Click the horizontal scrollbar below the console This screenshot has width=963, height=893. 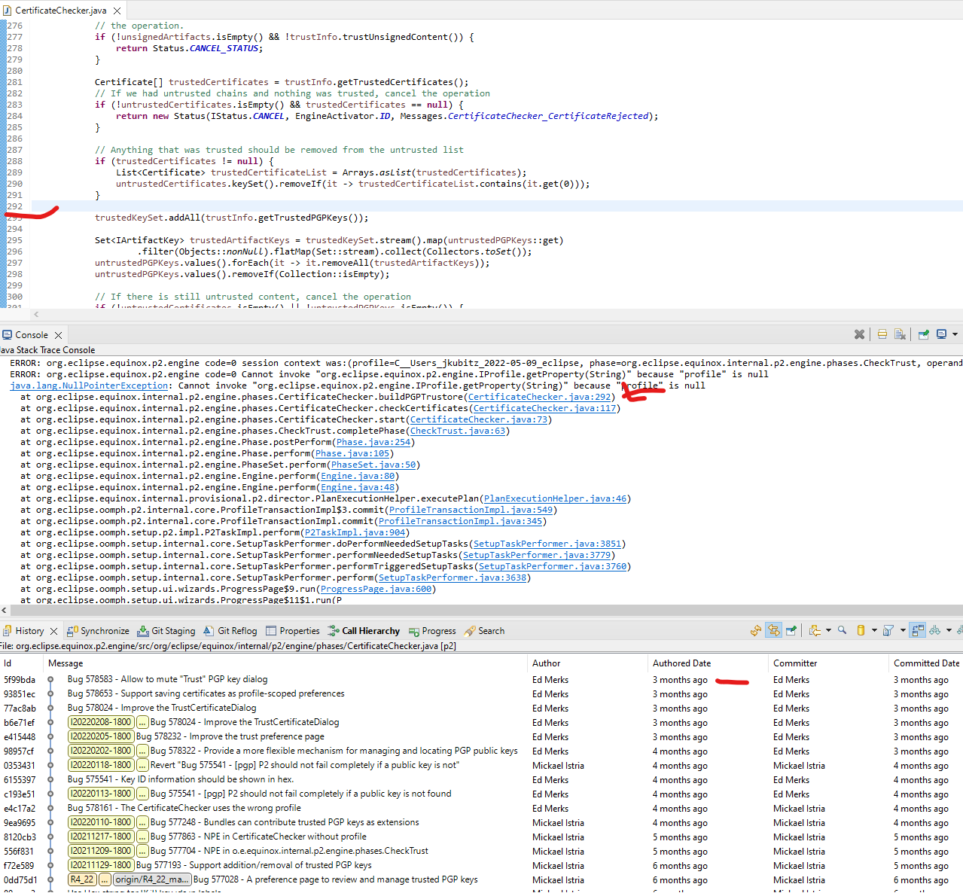coord(482,610)
